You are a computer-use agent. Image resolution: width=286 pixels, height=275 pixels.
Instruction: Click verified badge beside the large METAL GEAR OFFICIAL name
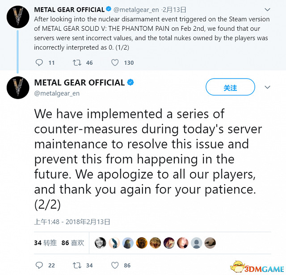[130, 83]
